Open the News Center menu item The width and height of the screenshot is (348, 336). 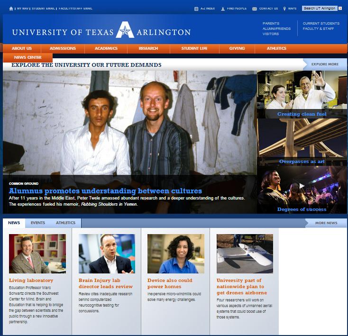(28, 57)
